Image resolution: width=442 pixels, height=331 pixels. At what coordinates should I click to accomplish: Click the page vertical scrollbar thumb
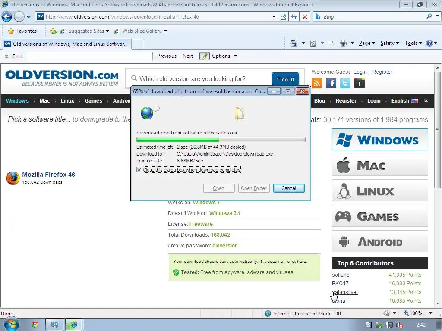(438, 129)
